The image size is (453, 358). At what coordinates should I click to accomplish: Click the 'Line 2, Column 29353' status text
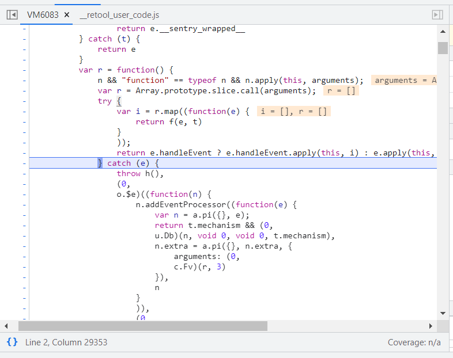click(x=66, y=342)
